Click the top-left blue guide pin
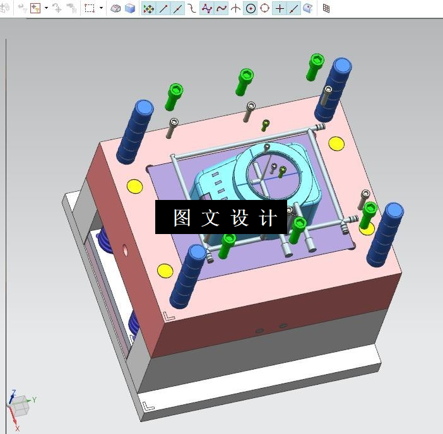This screenshot has height=434, width=443. [x=135, y=132]
